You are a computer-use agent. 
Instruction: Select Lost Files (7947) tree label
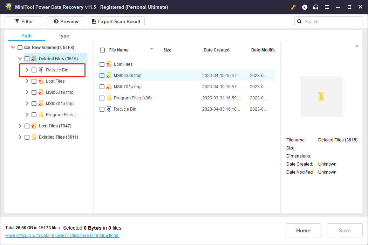click(55, 126)
